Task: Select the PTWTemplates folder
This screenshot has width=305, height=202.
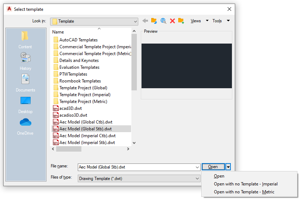Action: [70, 74]
